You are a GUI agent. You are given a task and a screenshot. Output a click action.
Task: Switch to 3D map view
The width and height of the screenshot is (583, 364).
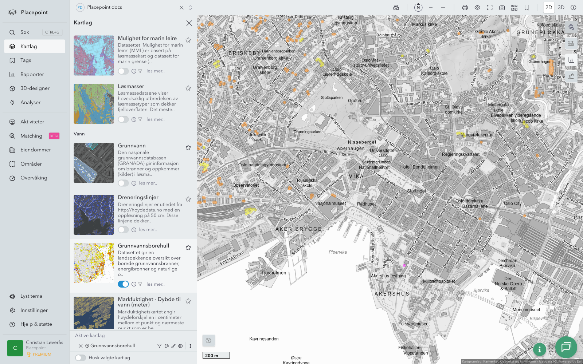tap(561, 8)
